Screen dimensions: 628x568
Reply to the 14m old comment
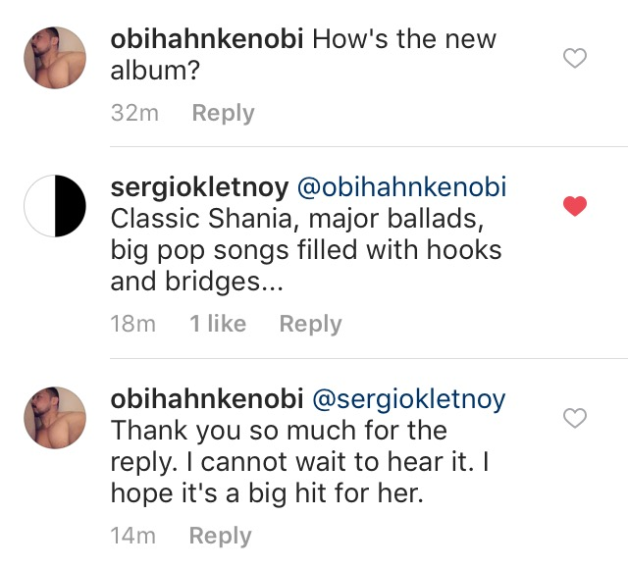point(220,536)
